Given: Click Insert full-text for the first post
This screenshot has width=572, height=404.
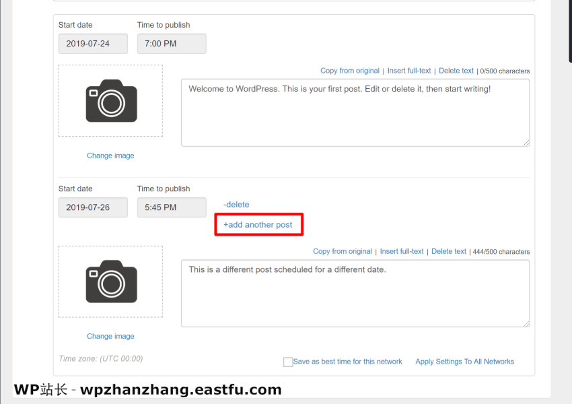Looking at the screenshot, I should 409,71.
